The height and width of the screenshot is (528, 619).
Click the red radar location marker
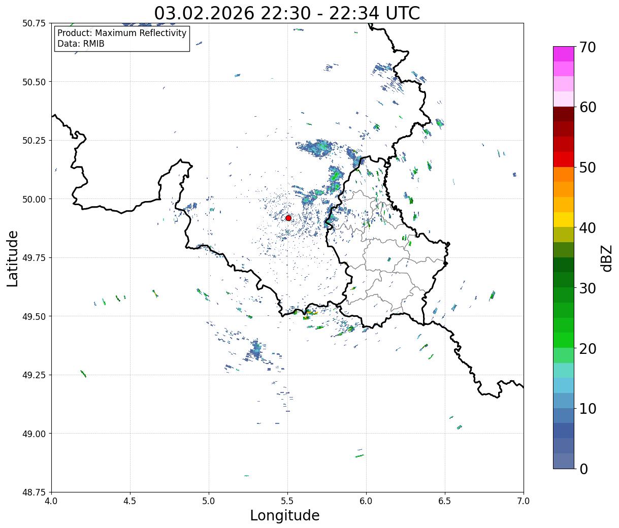pyautogui.click(x=288, y=218)
